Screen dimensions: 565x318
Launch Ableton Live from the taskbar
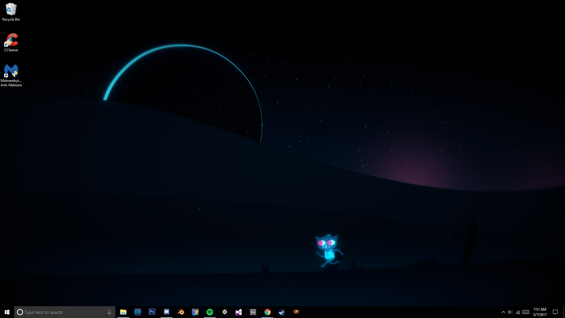253,312
